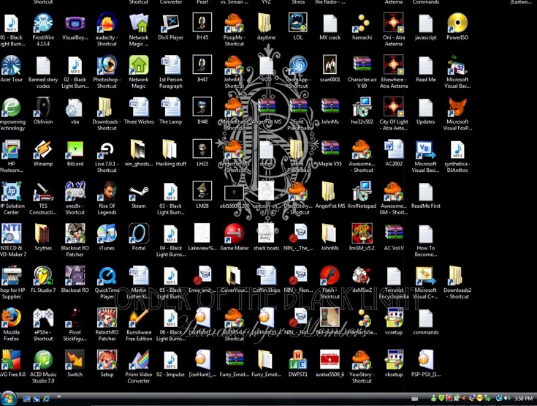Launch the hamachi desktop icon
The height and width of the screenshot is (406, 537).
pos(362,23)
